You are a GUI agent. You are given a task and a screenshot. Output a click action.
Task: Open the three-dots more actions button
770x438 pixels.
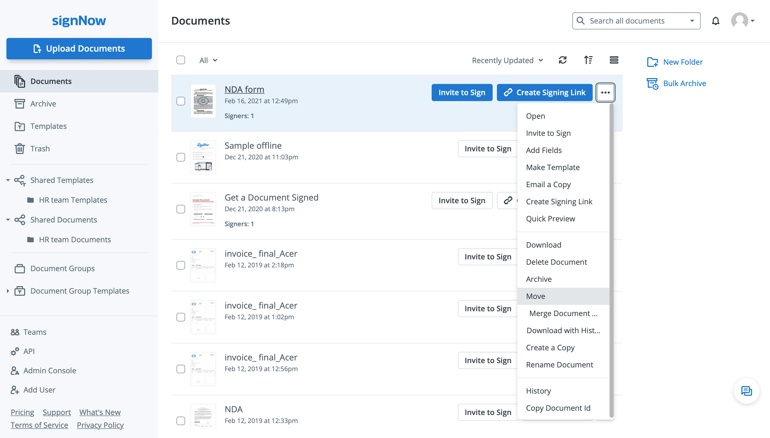click(x=605, y=92)
